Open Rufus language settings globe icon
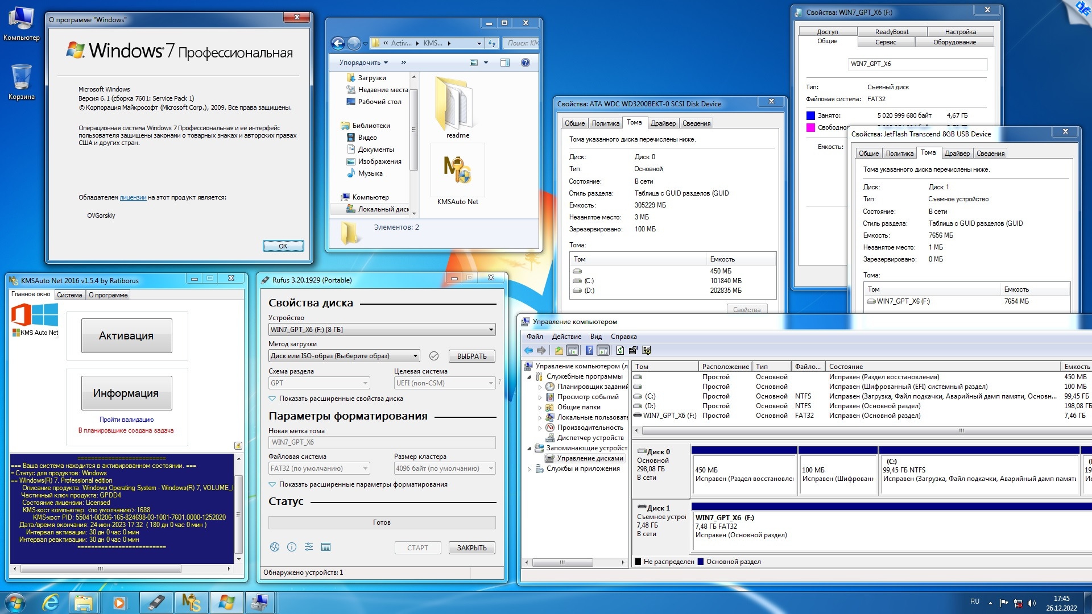 tap(275, 547)
